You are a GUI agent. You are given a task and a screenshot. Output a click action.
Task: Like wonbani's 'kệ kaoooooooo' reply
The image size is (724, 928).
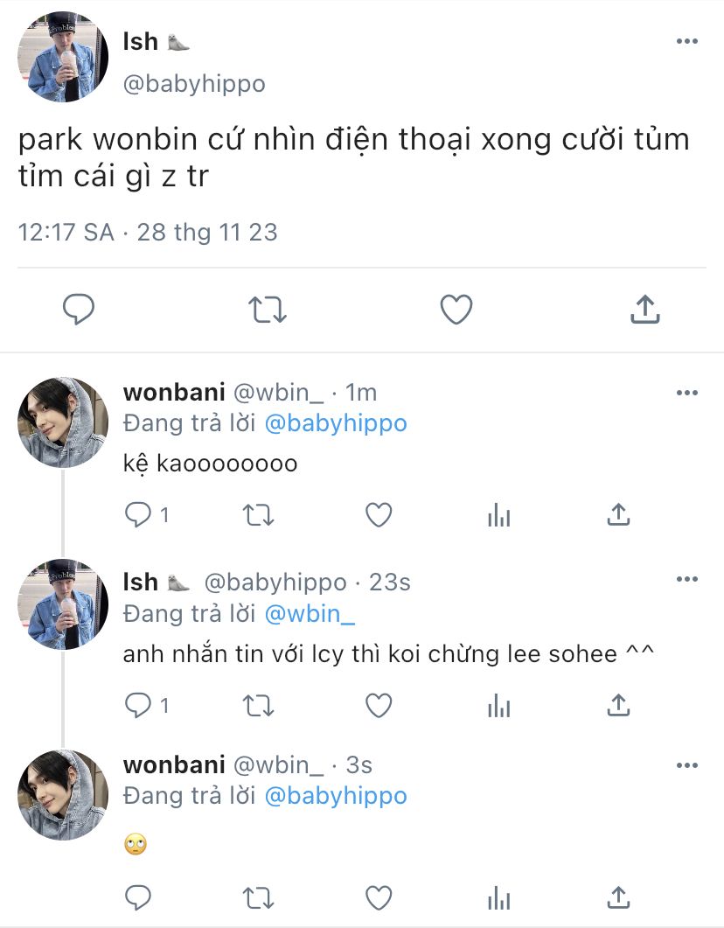click(x=379, y=515)
